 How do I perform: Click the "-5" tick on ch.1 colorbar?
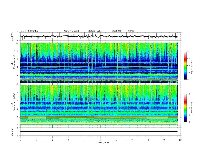point(189,66)
